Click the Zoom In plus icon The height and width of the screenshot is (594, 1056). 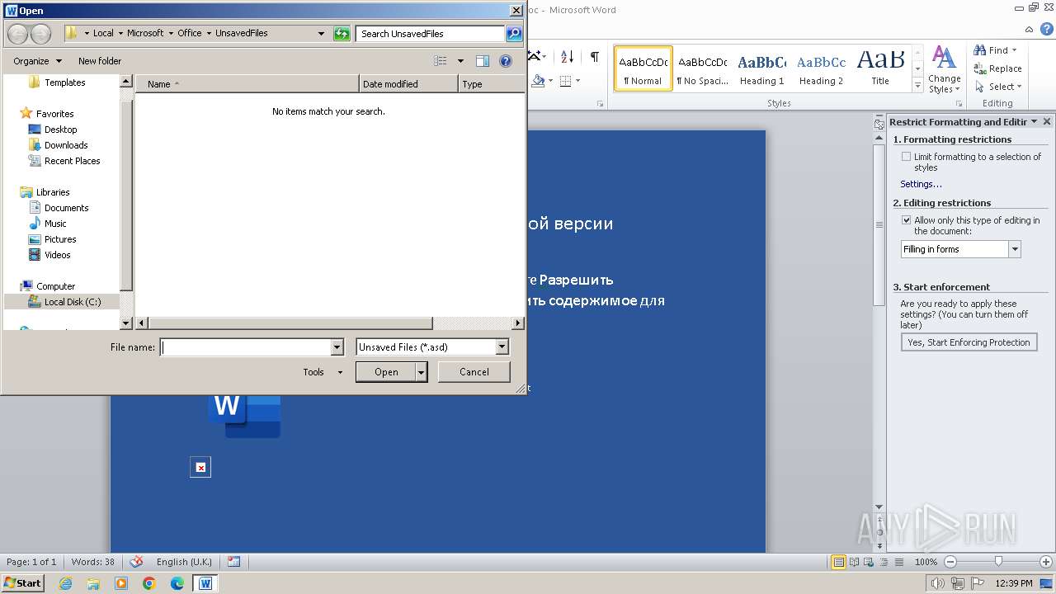1048,562
